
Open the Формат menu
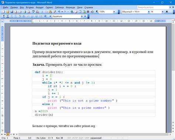[40, 7]
